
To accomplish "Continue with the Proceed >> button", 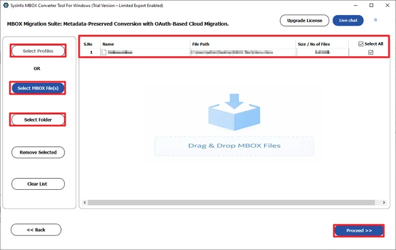I will (x=359, y=231).
